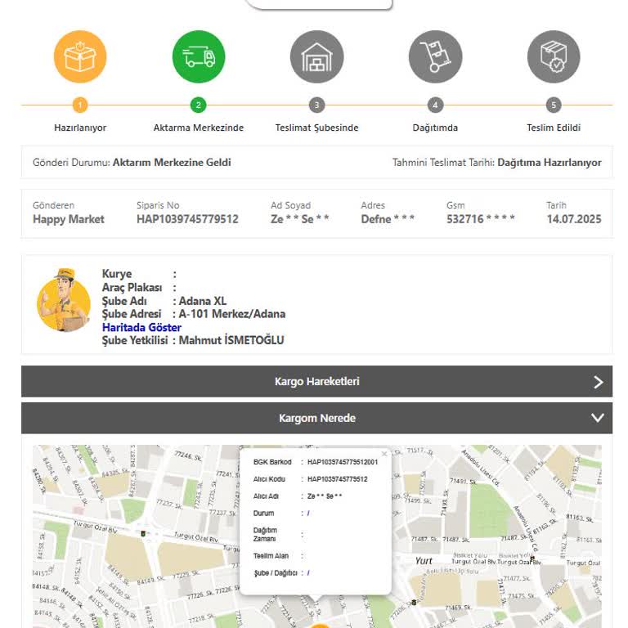The width and height of the screenshot is (628, 628).
Task: Close the map info popup
Action: (x=384, y=454)
